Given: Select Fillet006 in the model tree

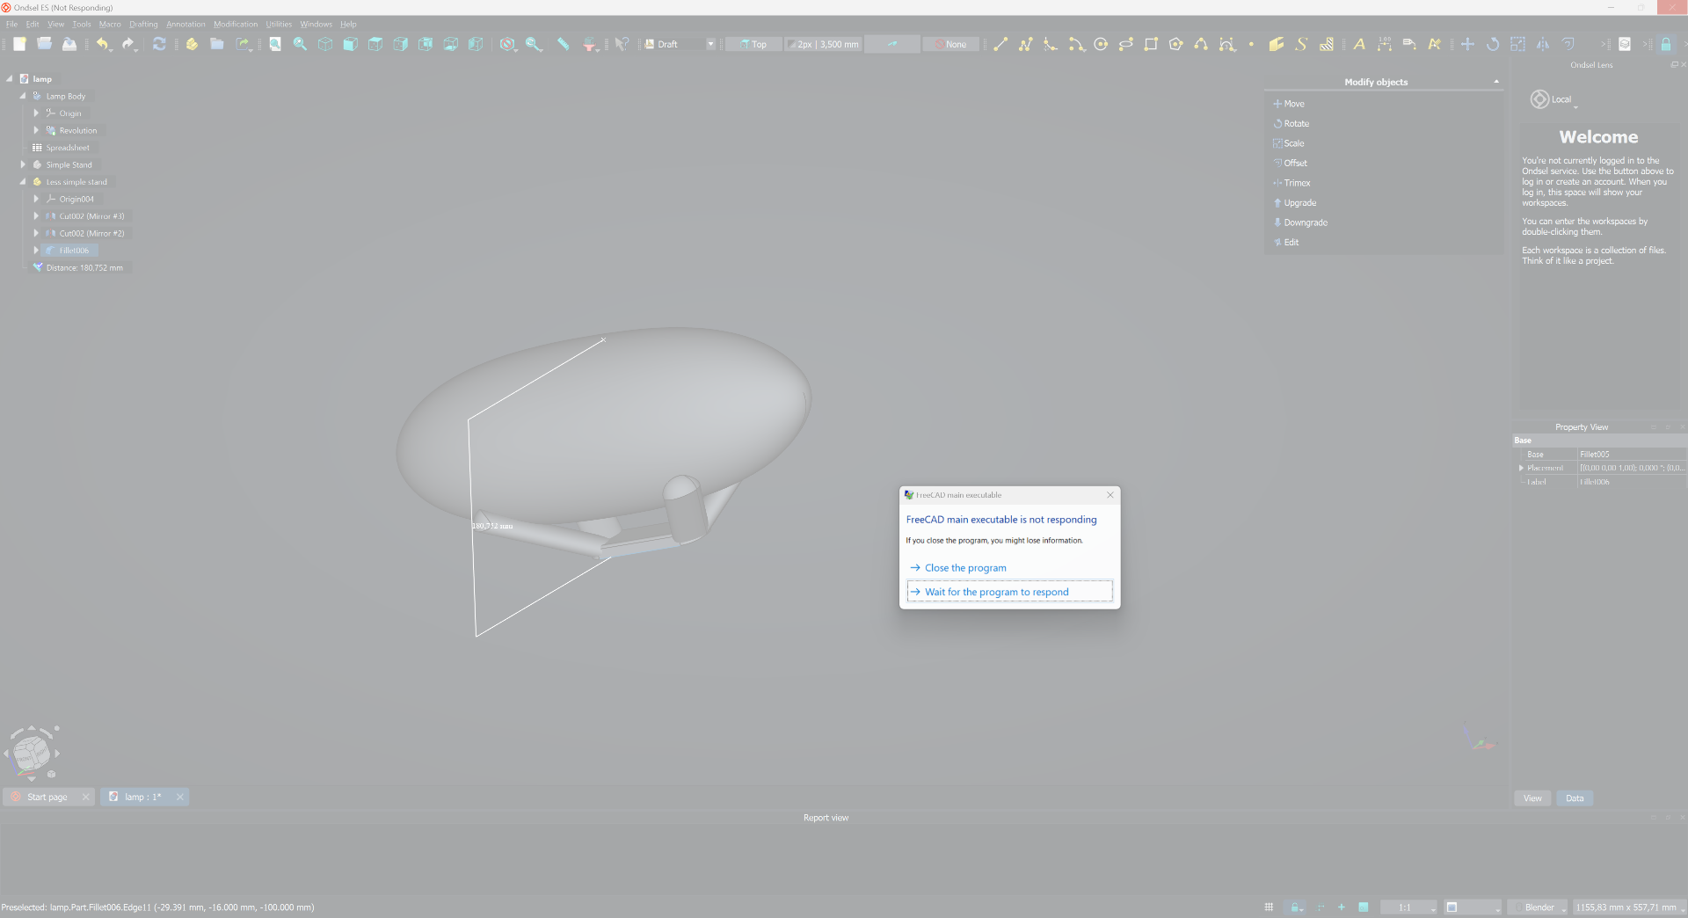Looking at the screenshot, I should point(74,251).
